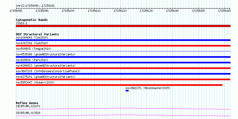This screenshot has width=238, height=119.
Task: Click ruler position 17154100
Action: tap(68, 11)
